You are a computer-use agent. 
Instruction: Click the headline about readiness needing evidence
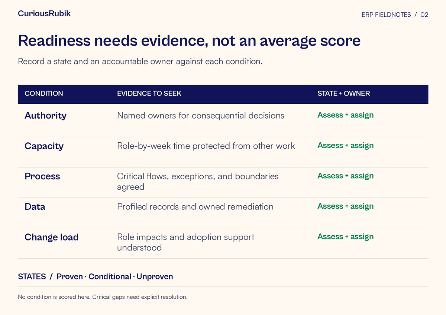click(189, 40)
